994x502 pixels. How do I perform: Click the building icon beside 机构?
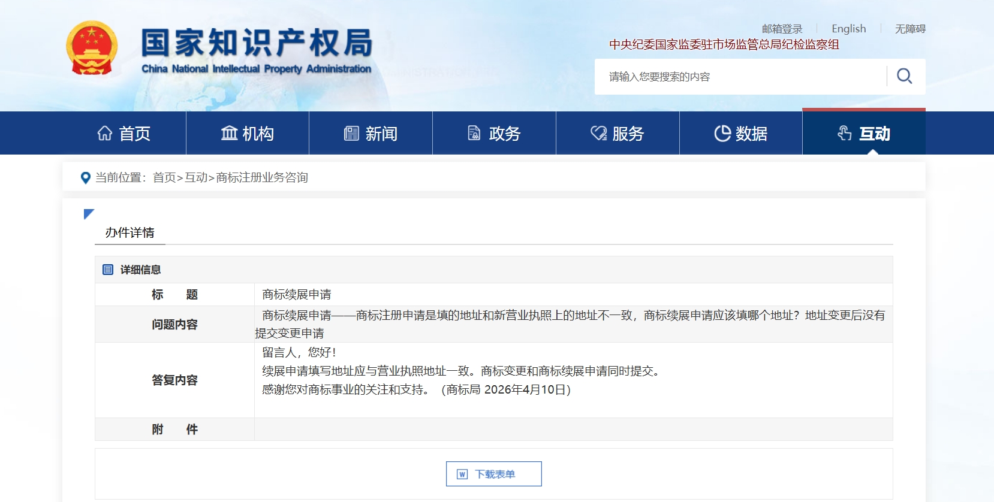[229, 133]
